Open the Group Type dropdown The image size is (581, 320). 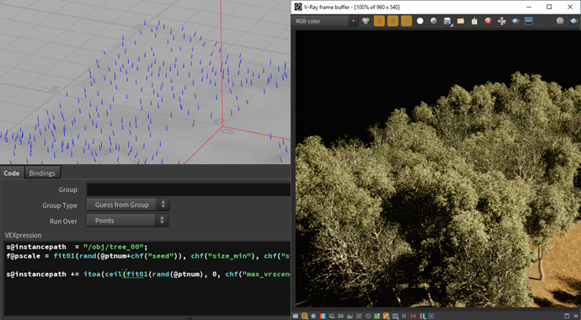(128, 205)
